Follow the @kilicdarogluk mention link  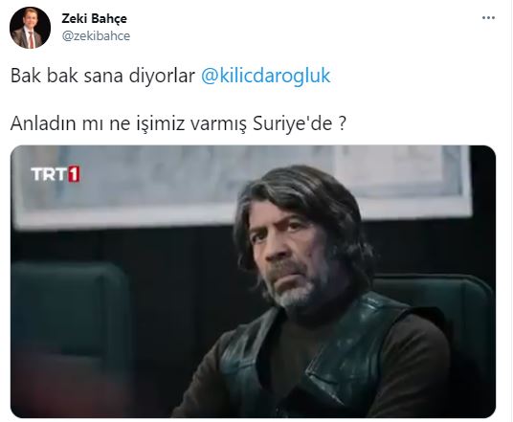265,76
